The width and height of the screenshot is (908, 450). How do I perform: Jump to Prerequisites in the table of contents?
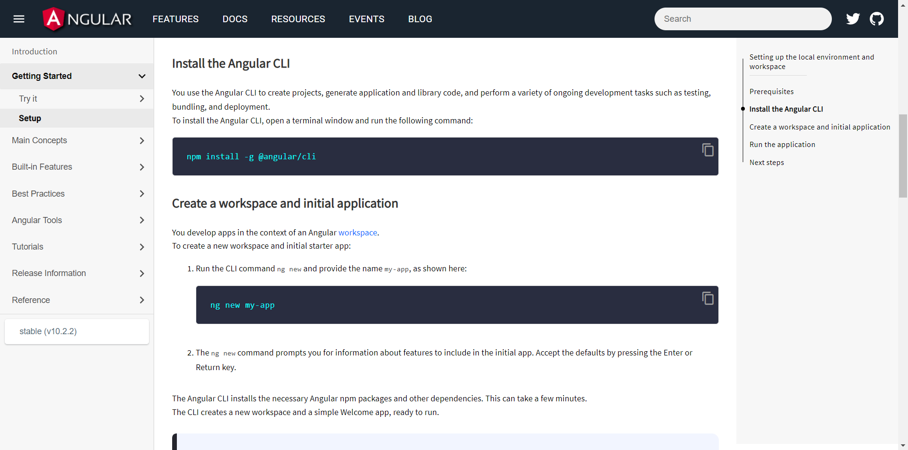coord(771,92)
